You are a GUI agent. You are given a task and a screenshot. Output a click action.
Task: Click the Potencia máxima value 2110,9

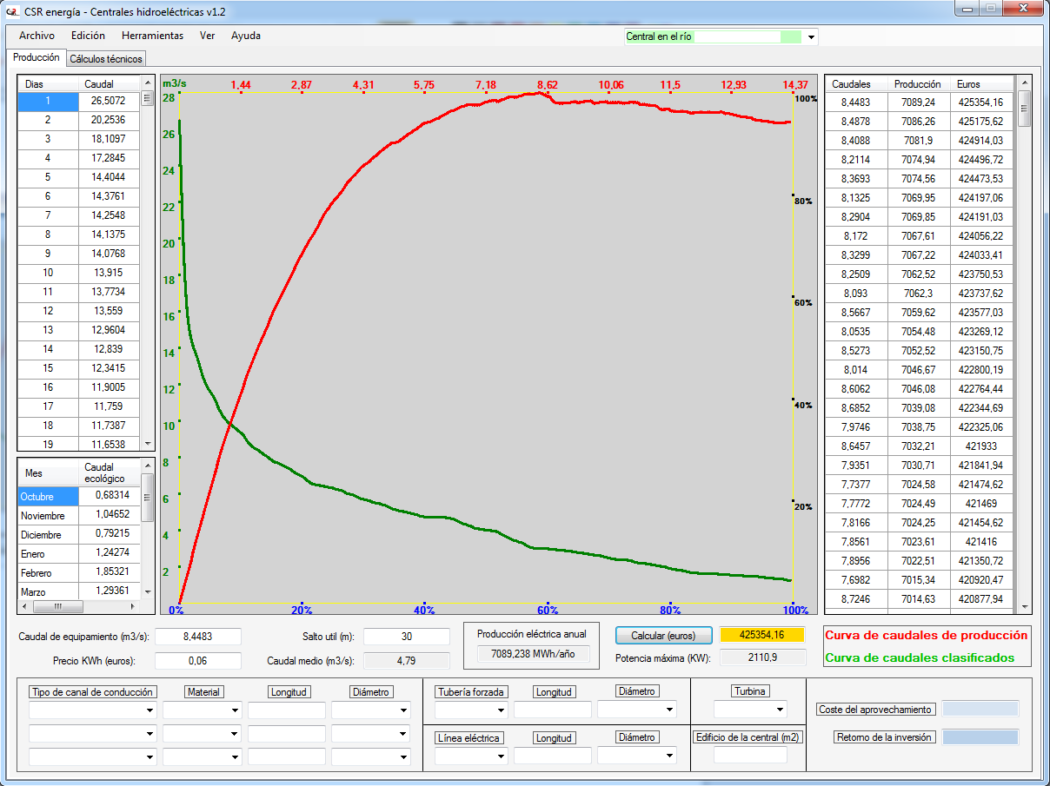(x=762, y=657)
